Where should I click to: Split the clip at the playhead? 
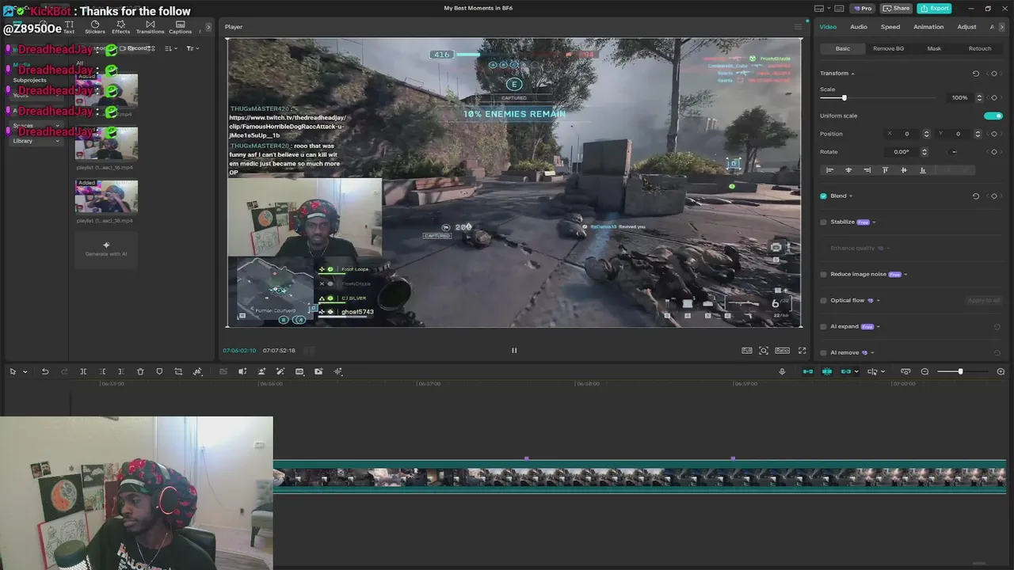click(83, 371)
